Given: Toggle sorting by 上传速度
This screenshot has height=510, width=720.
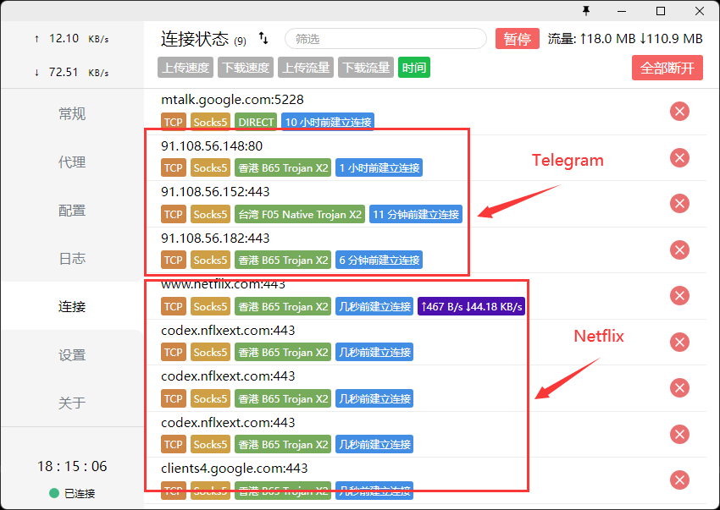Looking at the screenshot, I should [x=186, y=68].
